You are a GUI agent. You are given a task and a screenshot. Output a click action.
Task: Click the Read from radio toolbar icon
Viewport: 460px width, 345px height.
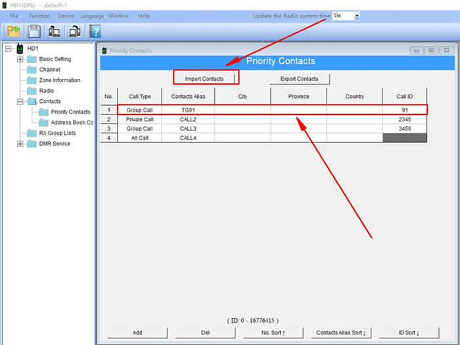click(x=55, y=31)
